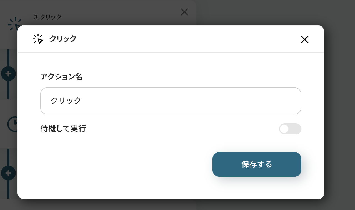Click the クリック text inside the name field

point(66,101)
